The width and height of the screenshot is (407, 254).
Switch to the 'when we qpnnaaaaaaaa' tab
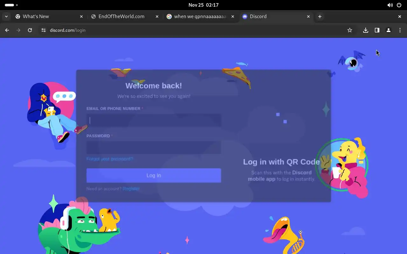(201, 17)
